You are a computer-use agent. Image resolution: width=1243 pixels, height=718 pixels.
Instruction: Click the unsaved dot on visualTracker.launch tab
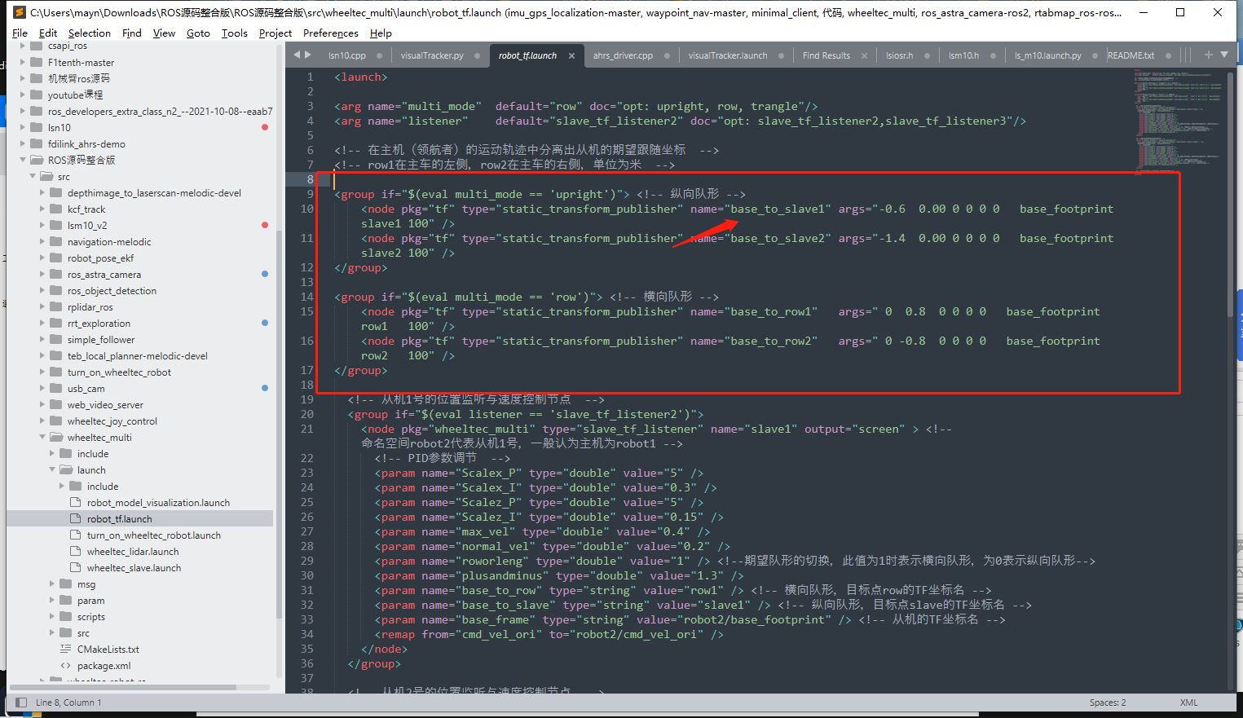(x=781, y=55)
